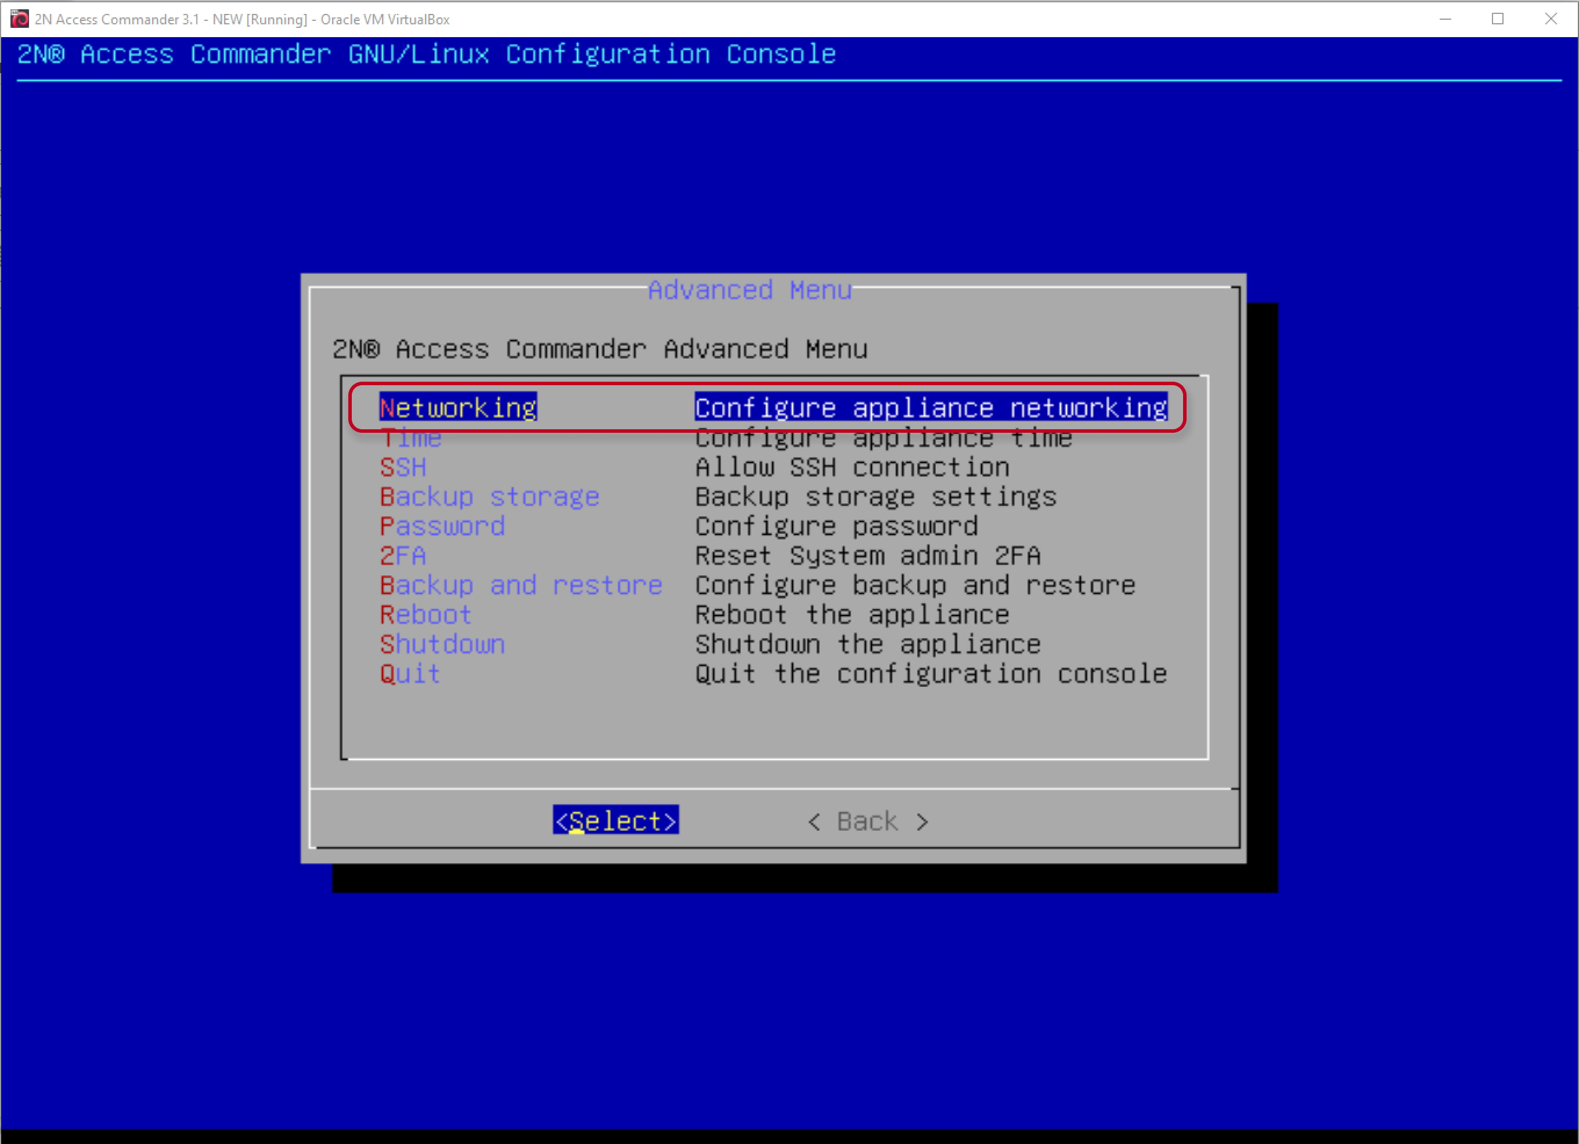Click 'Configure appliance networking' description
The width and height of the screenshot is (1579, 1144).
tap(932, 408)
